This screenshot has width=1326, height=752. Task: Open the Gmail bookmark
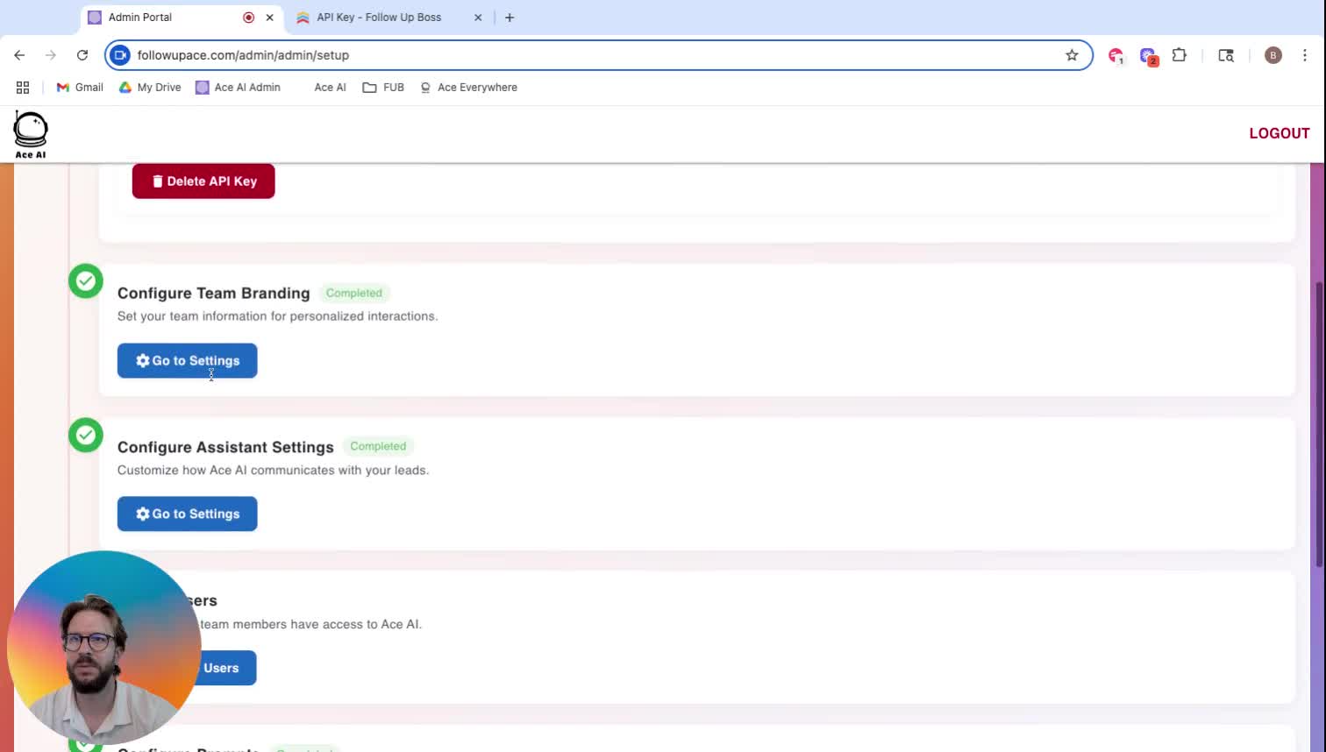click(x=80, y=88)
